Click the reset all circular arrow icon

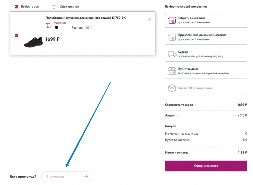coord(55,7)
